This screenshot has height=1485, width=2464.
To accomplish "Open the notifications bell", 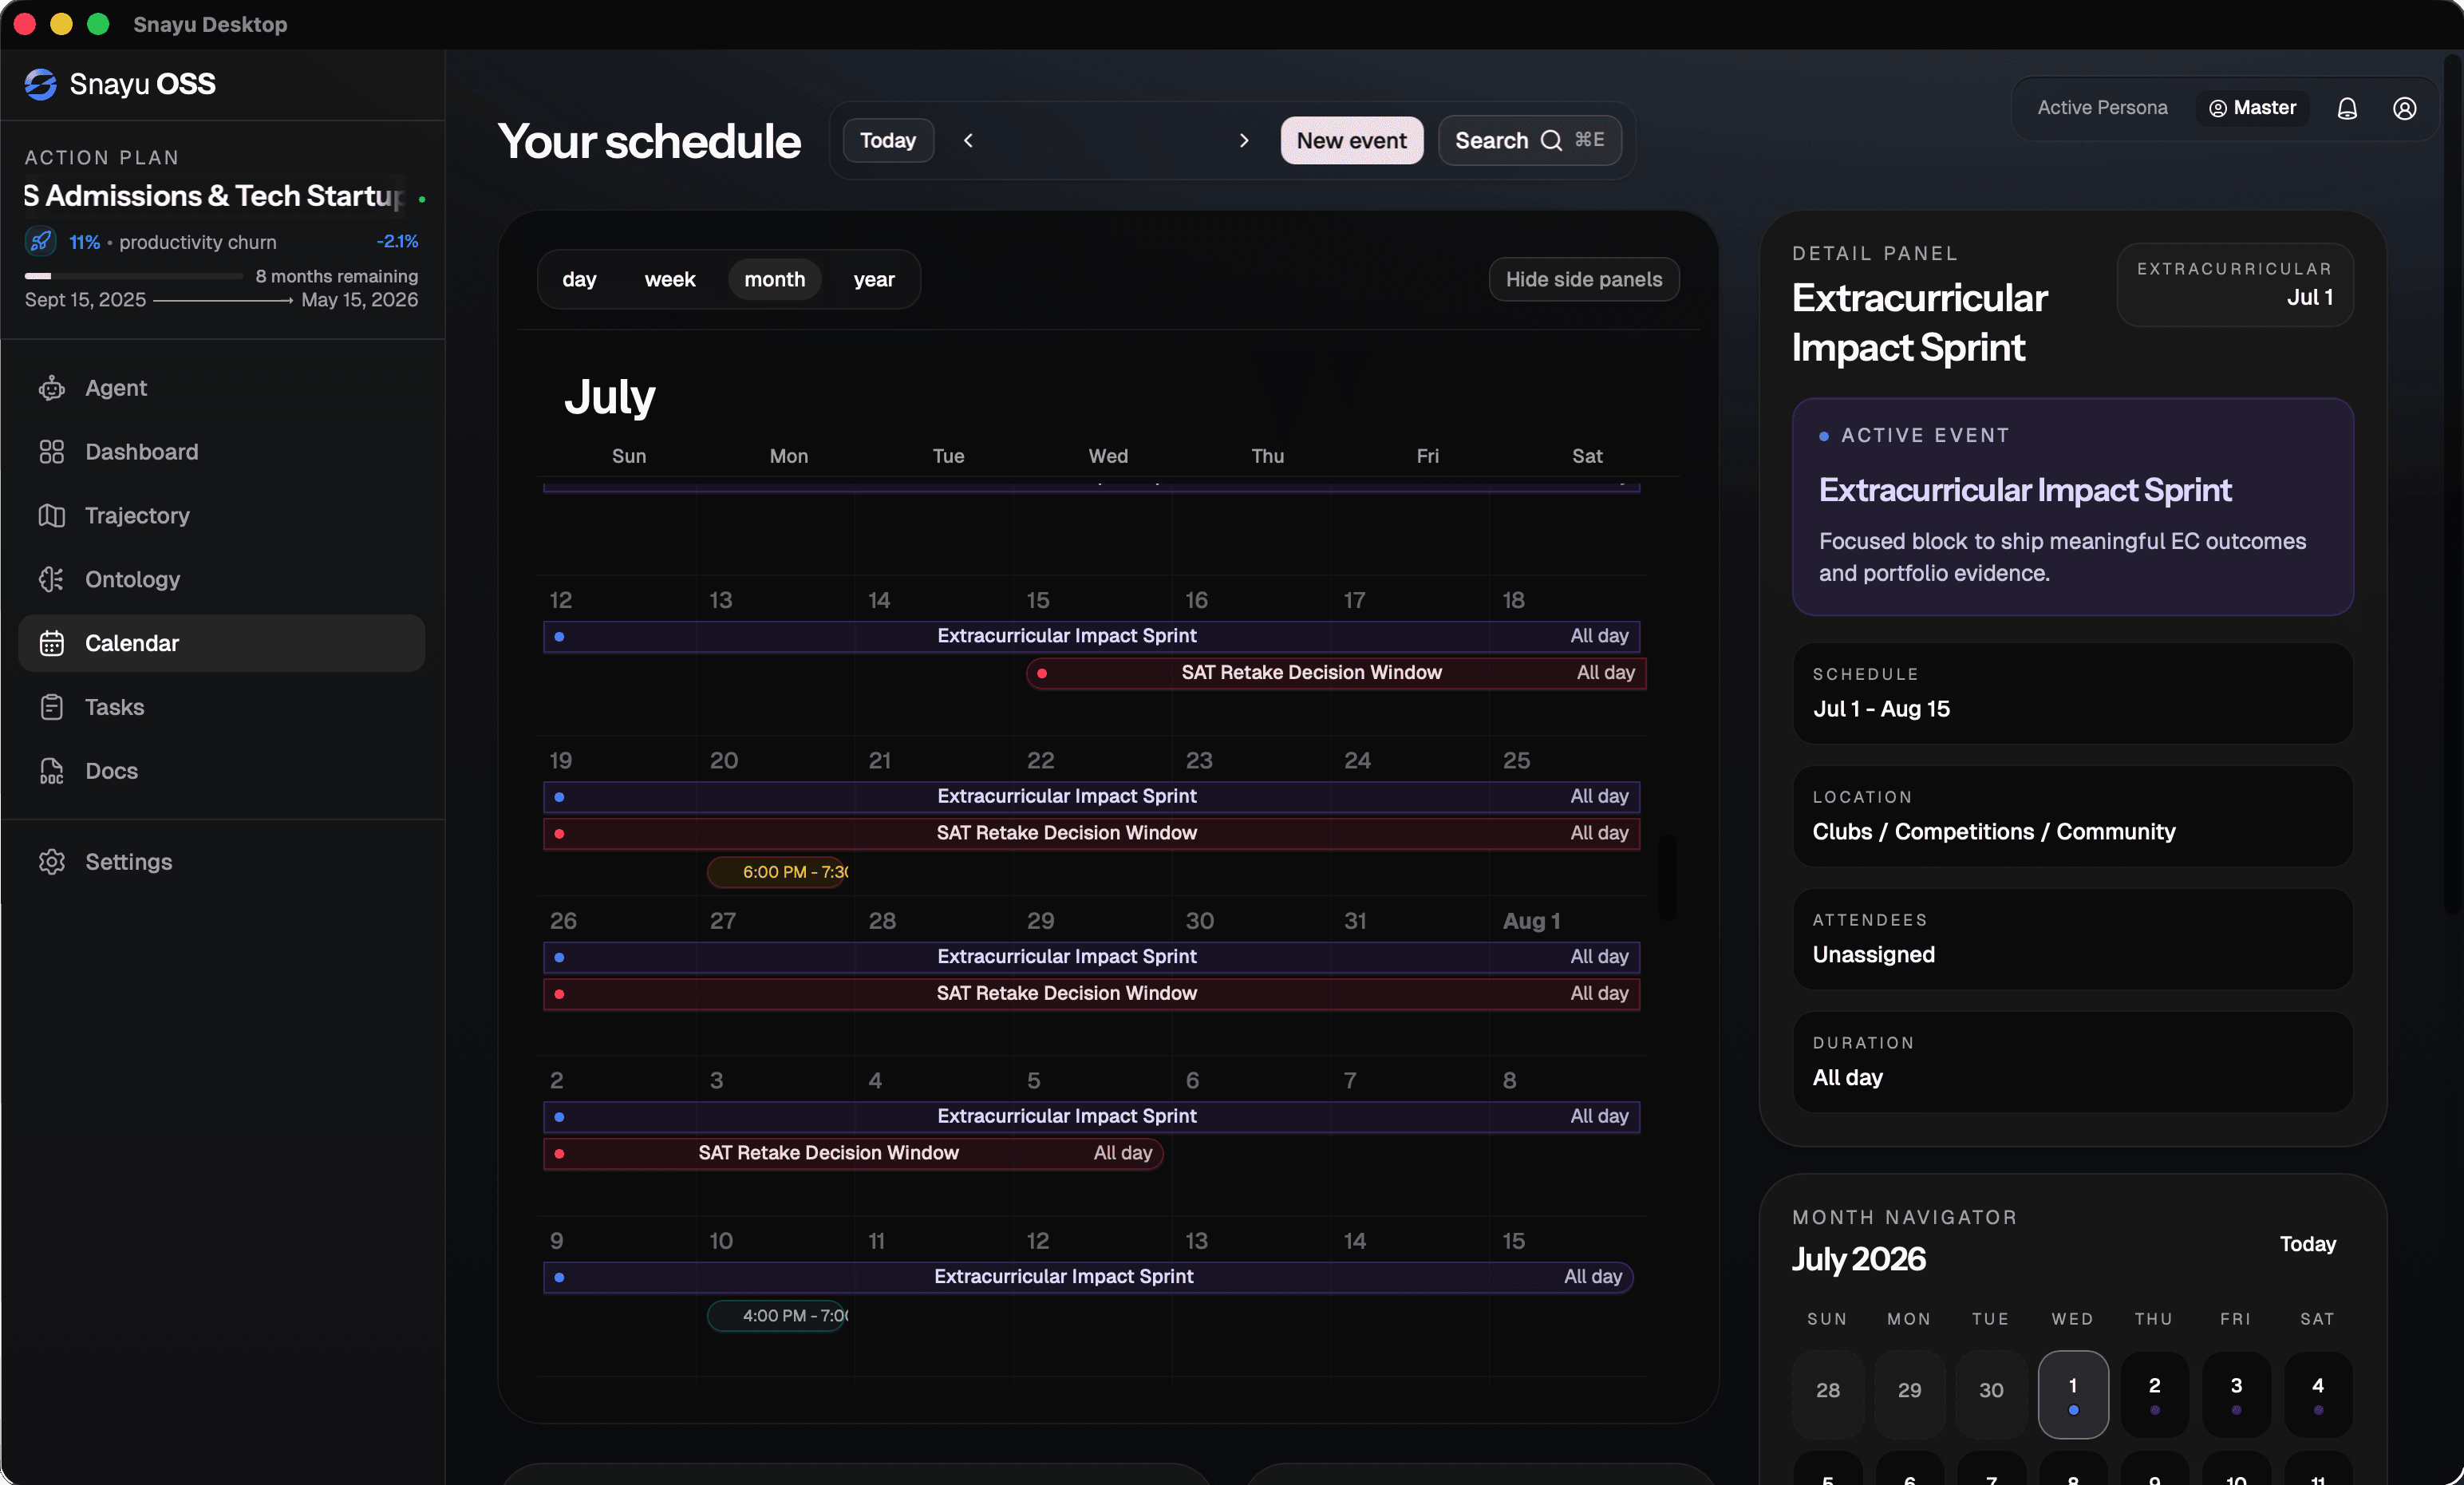I will [2347, 108].
